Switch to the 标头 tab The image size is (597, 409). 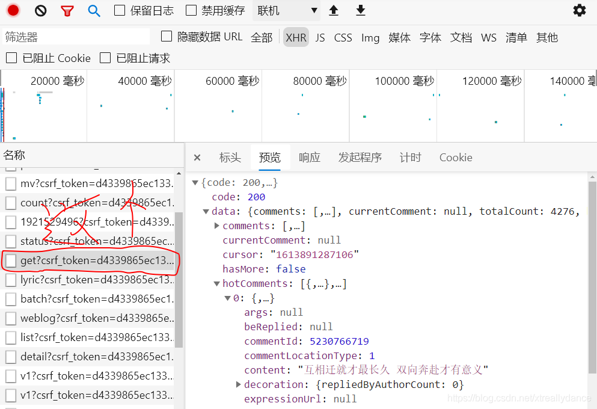click(230, 157)
